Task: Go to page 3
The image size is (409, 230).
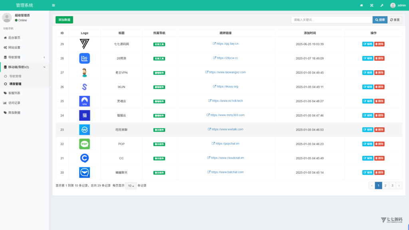Action: click(x=392, y=186)
